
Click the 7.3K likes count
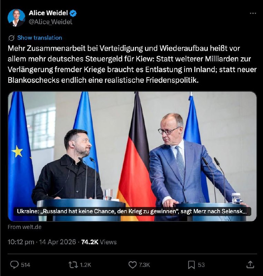point(144,265)
